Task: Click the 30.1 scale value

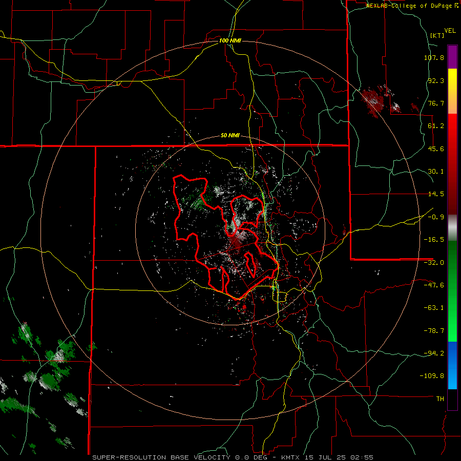Action: pos(436,172)
